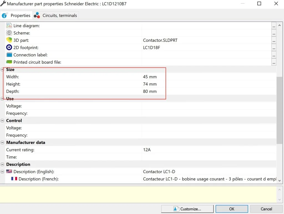This screenshot has width=284, height=214.
Task: Collapse the Control section
Action: click(x=2, y=121)
